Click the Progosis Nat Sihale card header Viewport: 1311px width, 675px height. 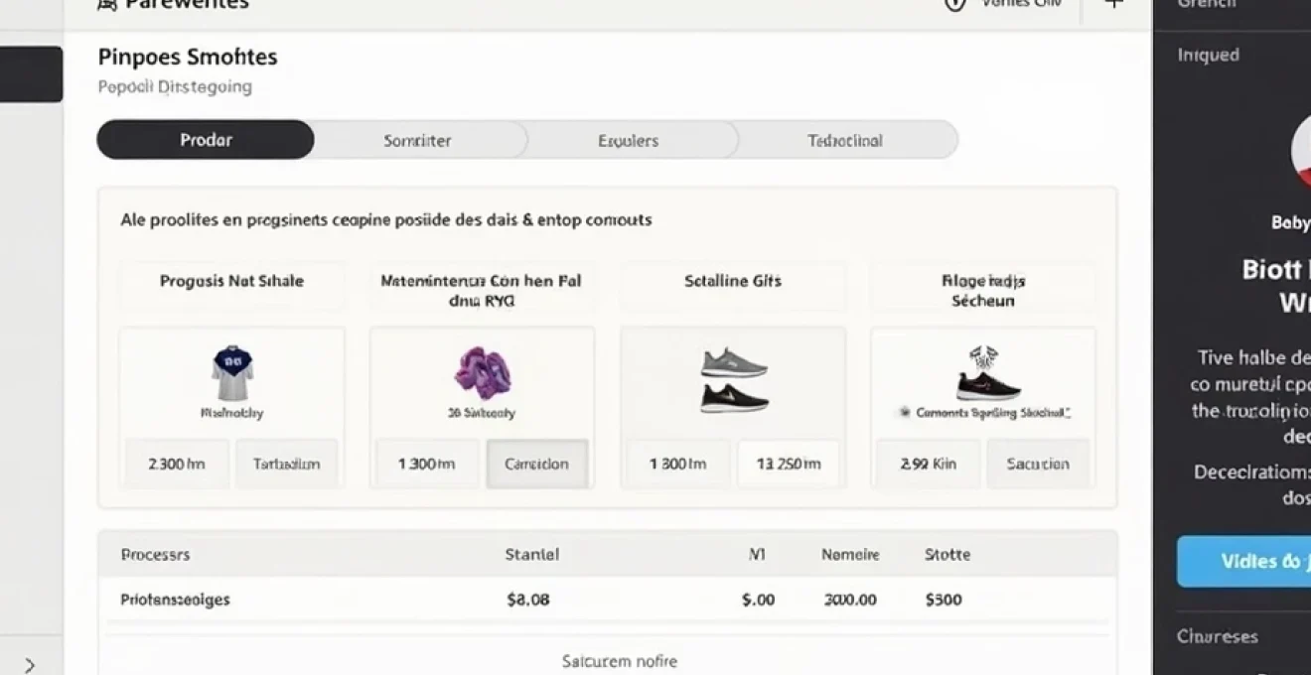[232, 281]
